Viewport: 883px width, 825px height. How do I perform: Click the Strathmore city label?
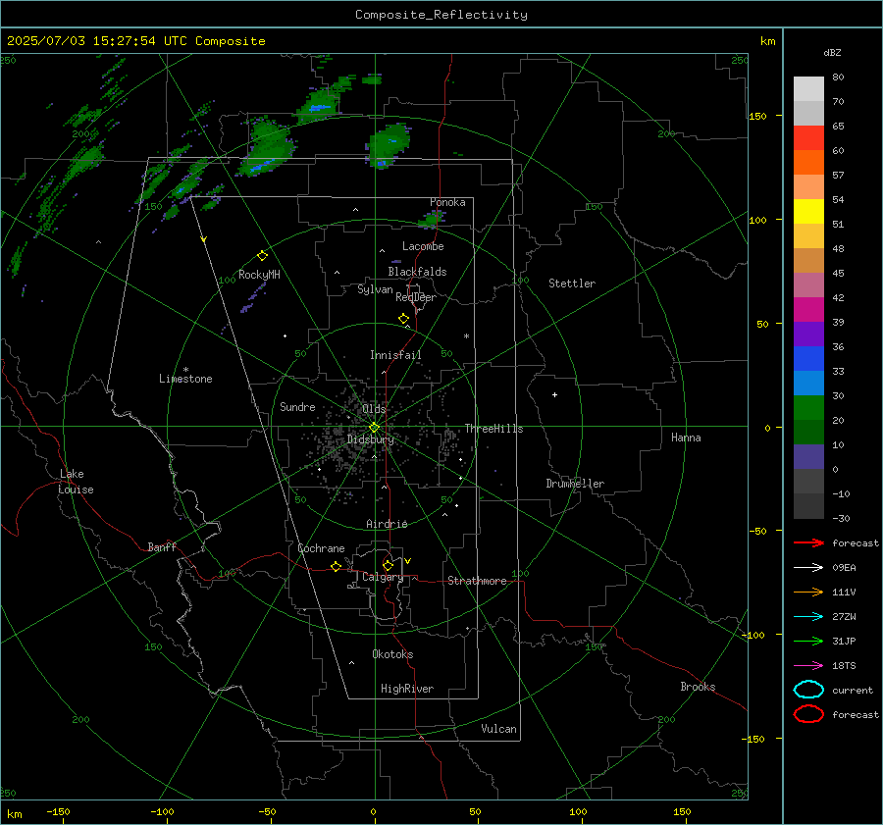point(477,581)
